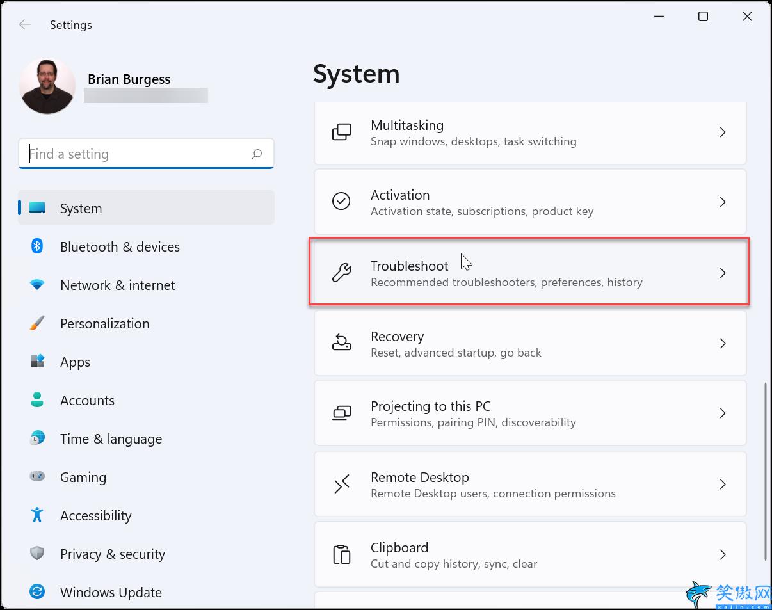Click the Windows Update sync icon
Screen dimensions: 772x610
37,592
